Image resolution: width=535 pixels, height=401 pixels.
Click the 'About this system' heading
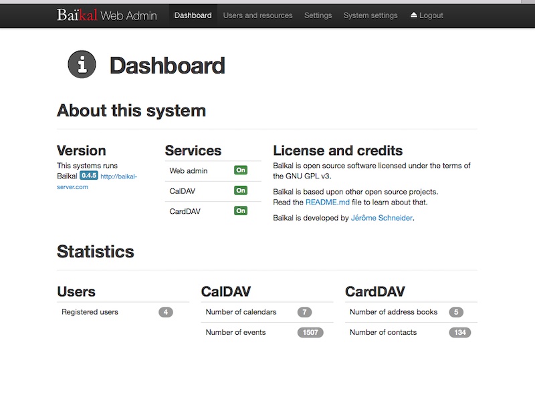coord(131,110)
